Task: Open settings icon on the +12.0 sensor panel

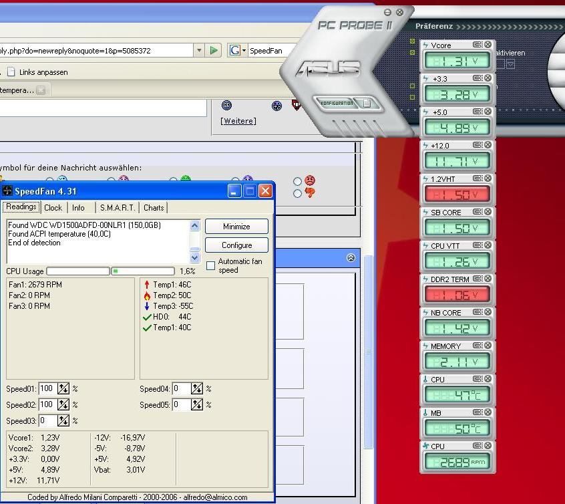Action: (478, 144)
